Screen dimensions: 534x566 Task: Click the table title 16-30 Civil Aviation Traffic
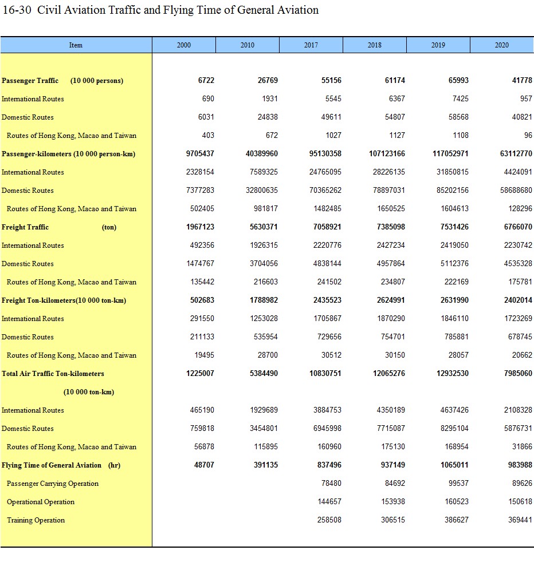click(x=160, y=10)
